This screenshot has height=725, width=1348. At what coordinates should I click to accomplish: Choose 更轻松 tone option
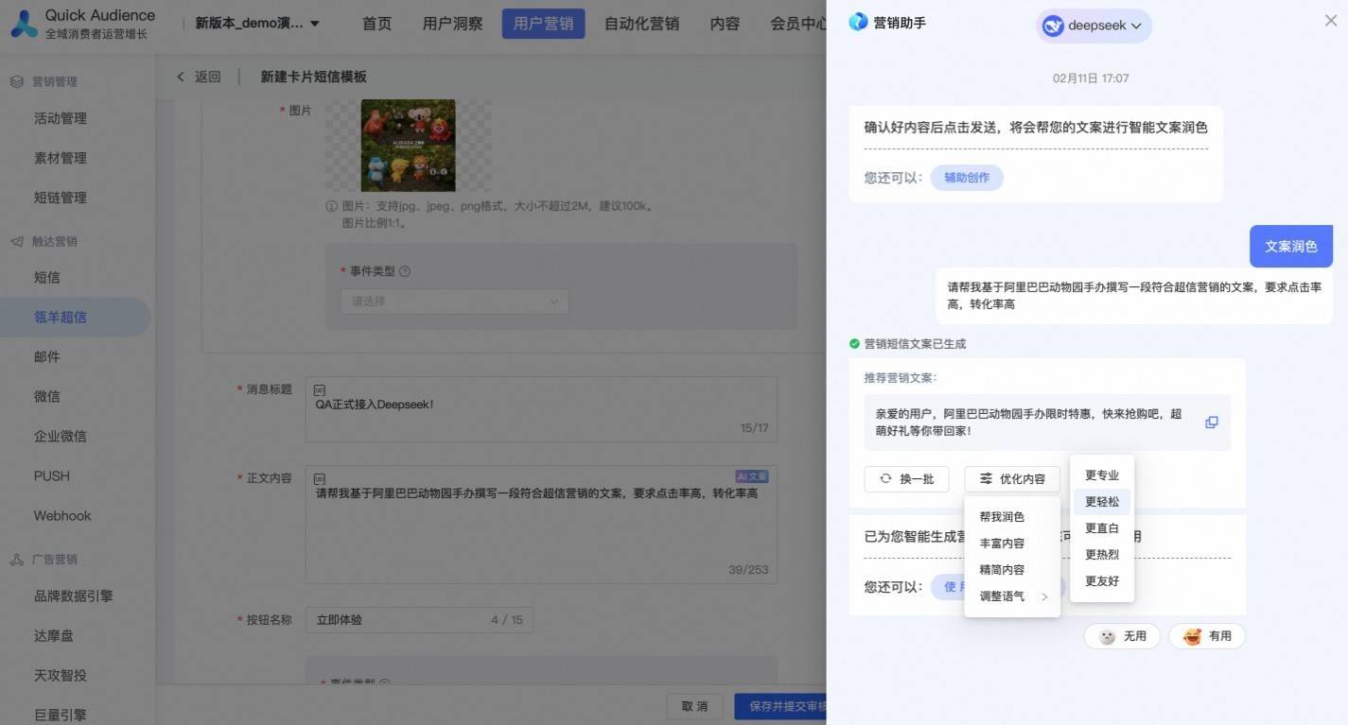click(1102, 502)
